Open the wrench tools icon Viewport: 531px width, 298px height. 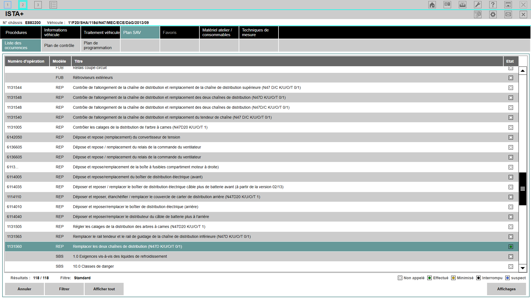(x=478, y=5)
